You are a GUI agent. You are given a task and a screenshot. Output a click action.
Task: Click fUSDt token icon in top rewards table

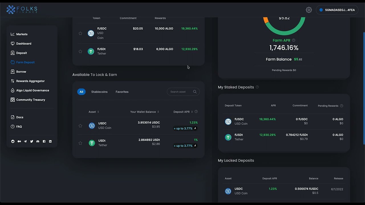pyautogui.click(x=91, y=52)
